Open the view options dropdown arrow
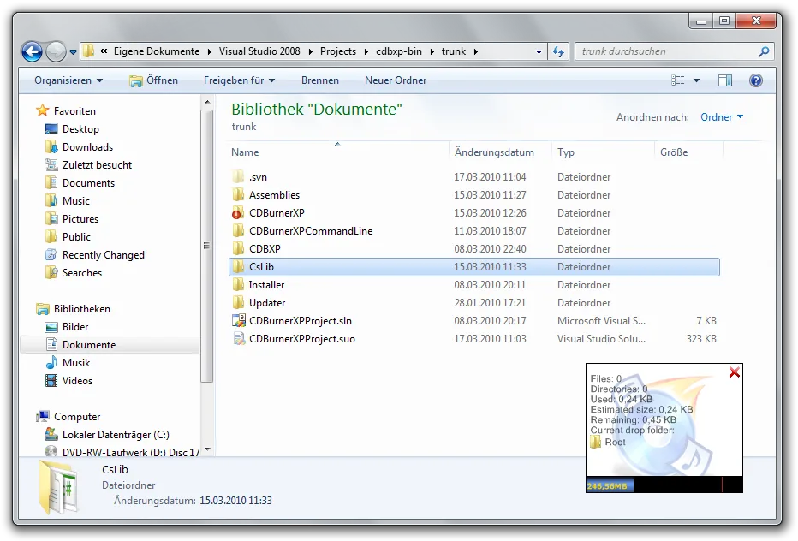The height and width of the screenshot is (541, 798). pos(696,80)
